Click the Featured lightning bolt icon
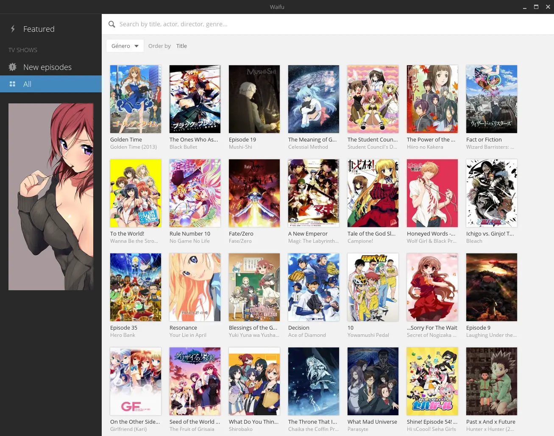Viewport: 554px width, 436px height. tap(13, 29)
